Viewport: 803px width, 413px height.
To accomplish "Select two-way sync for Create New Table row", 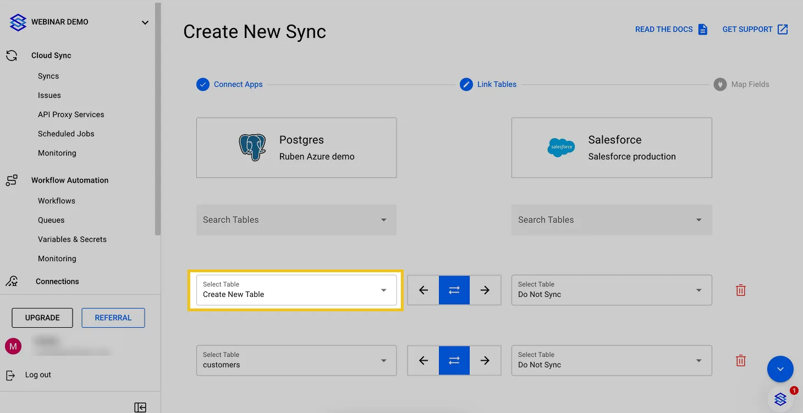I will coord(454,290).
